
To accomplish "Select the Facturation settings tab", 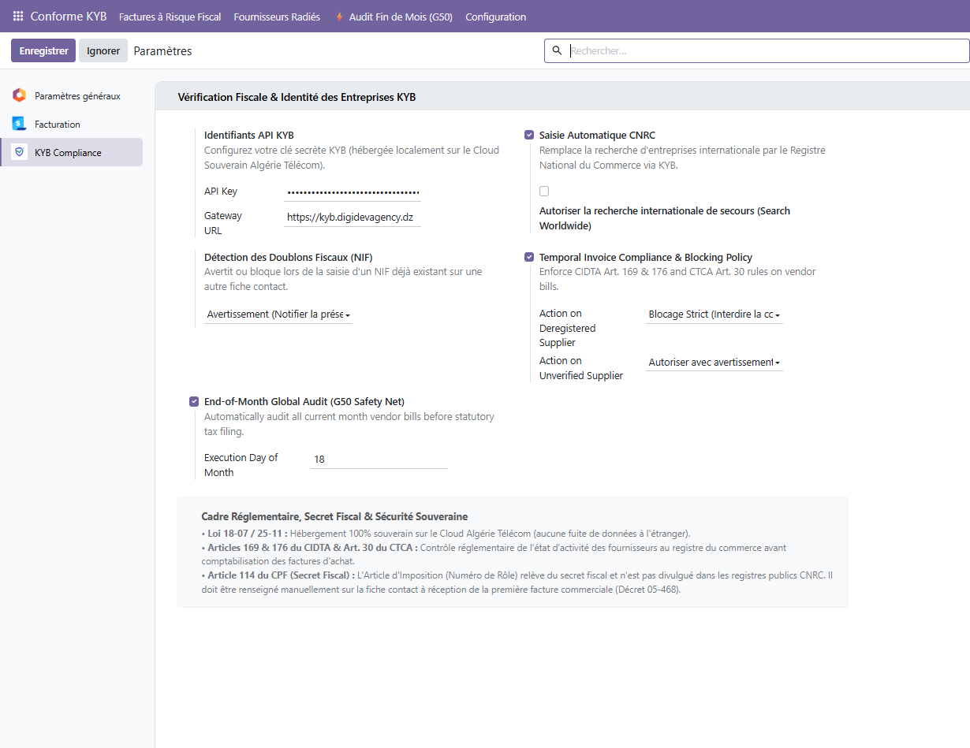I will tap(71, 124).
